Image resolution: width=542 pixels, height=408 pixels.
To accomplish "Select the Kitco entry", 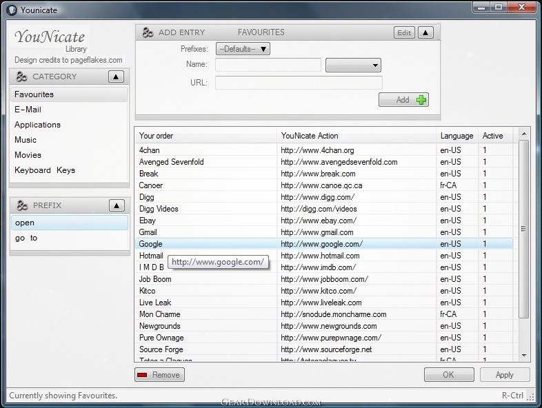I will coord(324,291).
